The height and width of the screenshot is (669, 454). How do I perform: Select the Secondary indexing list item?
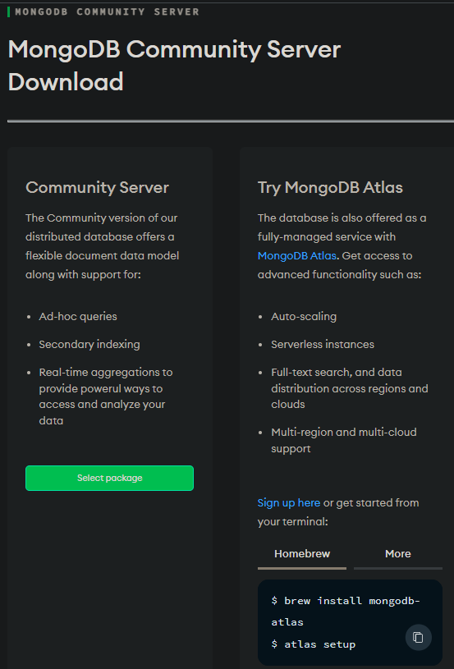coord(89,344)
